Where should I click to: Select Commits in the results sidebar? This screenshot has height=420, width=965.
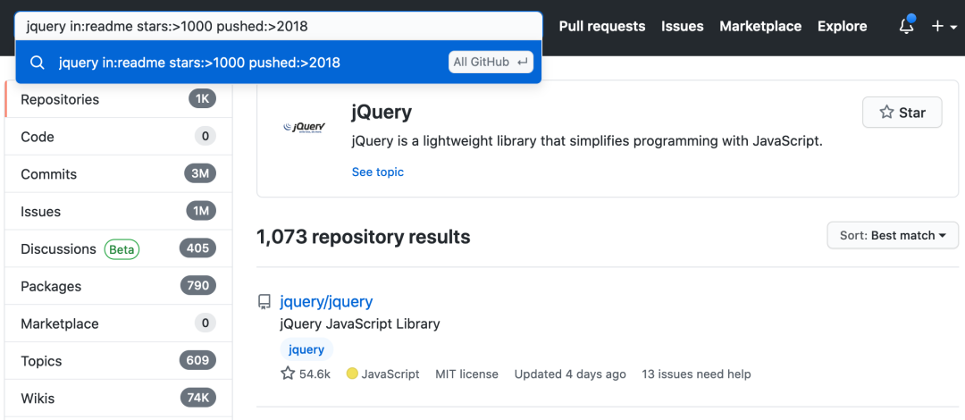[x=119, y=174]
